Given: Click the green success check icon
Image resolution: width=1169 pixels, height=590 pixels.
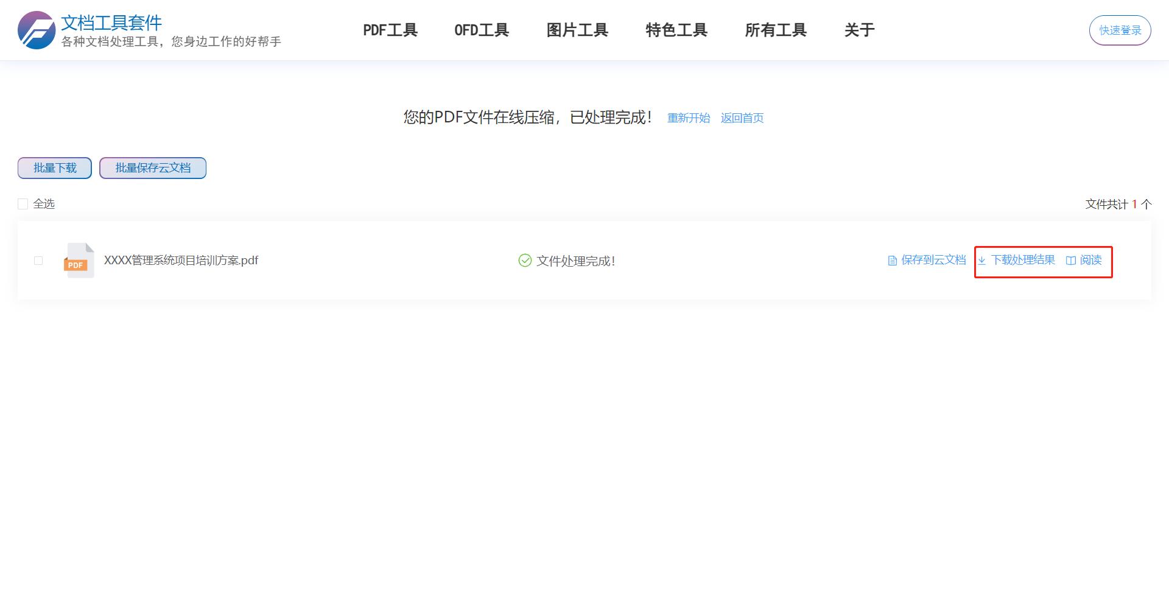Looking at the screenshot, I should 524,260.
